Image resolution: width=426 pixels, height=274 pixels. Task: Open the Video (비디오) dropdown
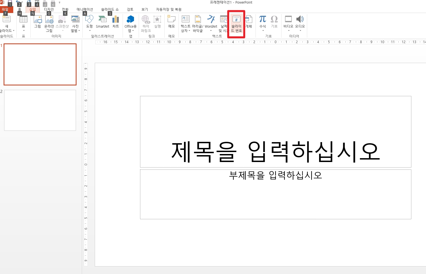(288, 31)
